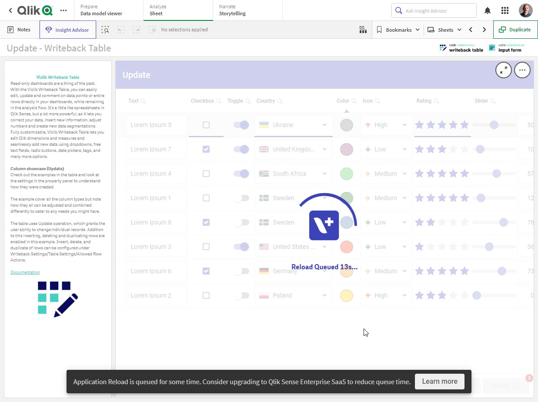The width and height of the screenshot is (538, 402).
Task: Open the Ukraine country dropdown
Action: (x=294, y=125)
